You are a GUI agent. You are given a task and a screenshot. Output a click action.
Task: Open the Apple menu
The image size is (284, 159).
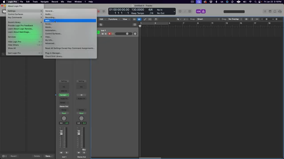tap(4, 2)
